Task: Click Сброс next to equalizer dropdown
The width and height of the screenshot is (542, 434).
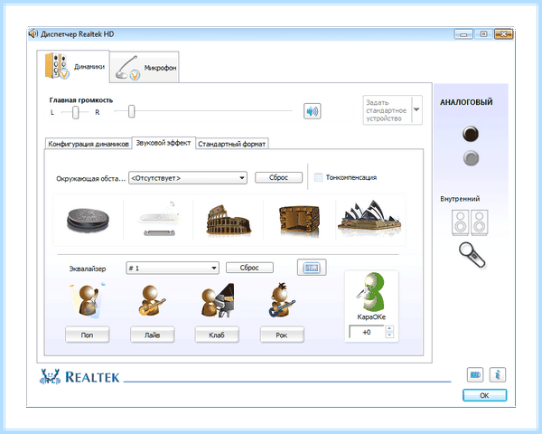Action: 249,268
